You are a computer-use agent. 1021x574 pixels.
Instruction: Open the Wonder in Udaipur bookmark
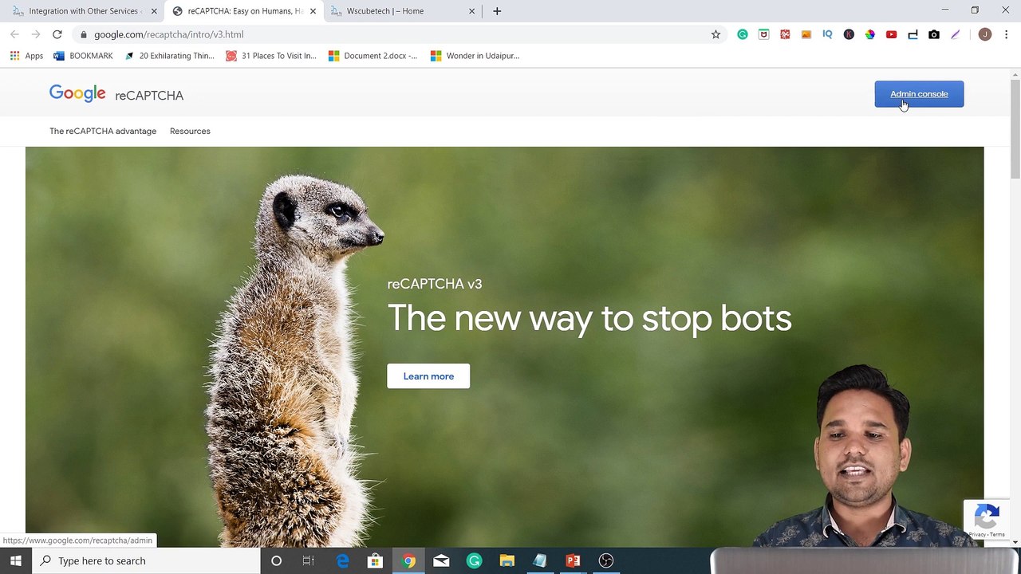[475, 56]
